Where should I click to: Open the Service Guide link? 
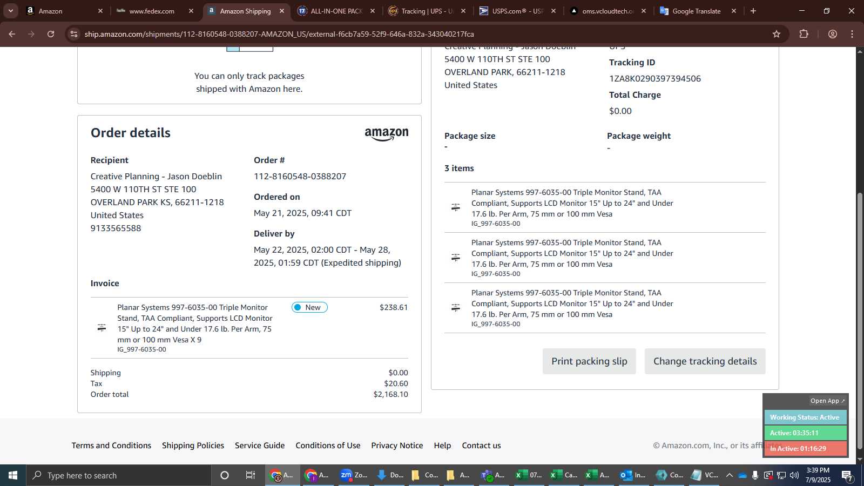tap(260, 446)
